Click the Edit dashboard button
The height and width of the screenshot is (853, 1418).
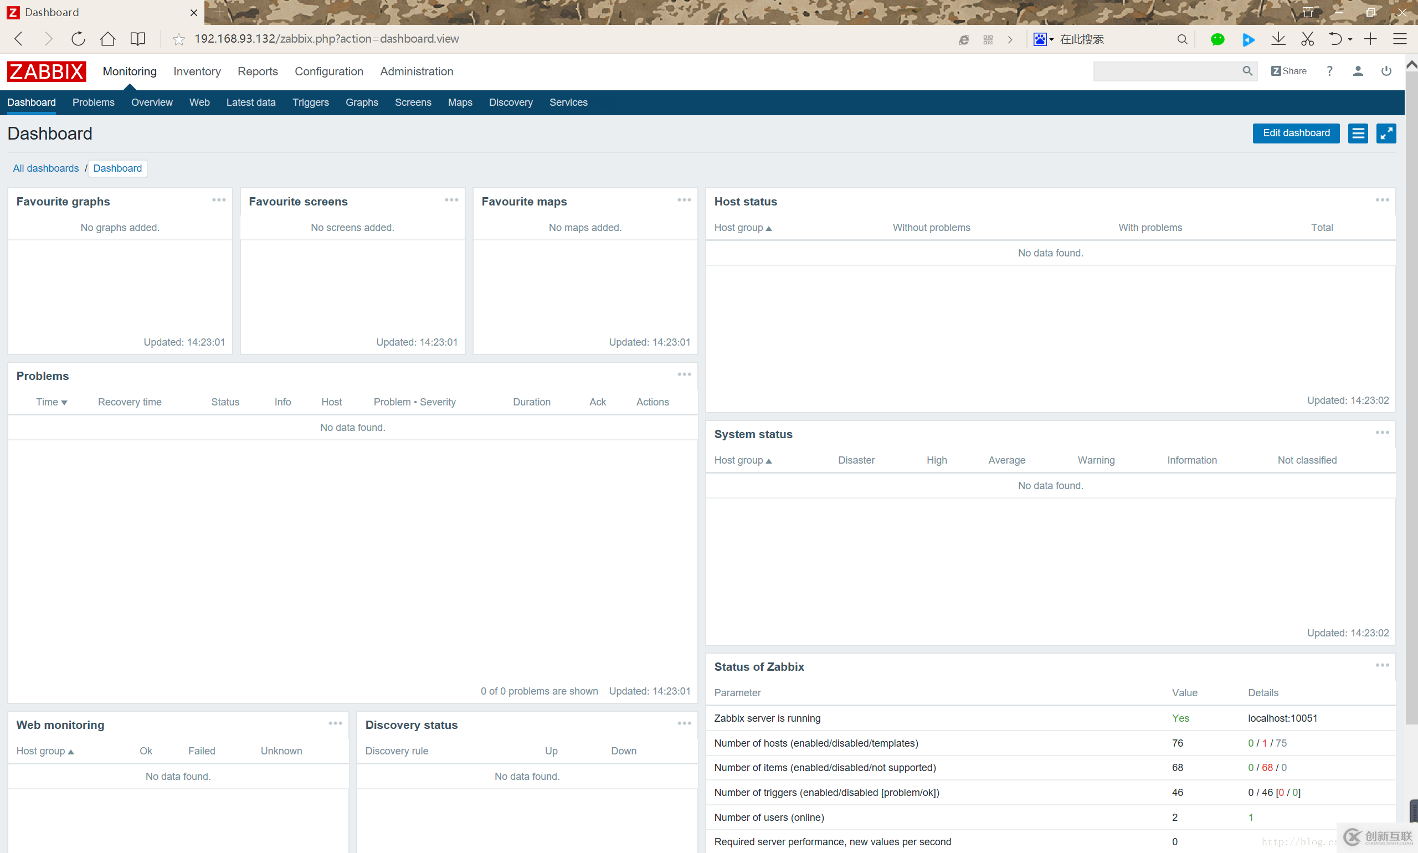coord(1296,133)
